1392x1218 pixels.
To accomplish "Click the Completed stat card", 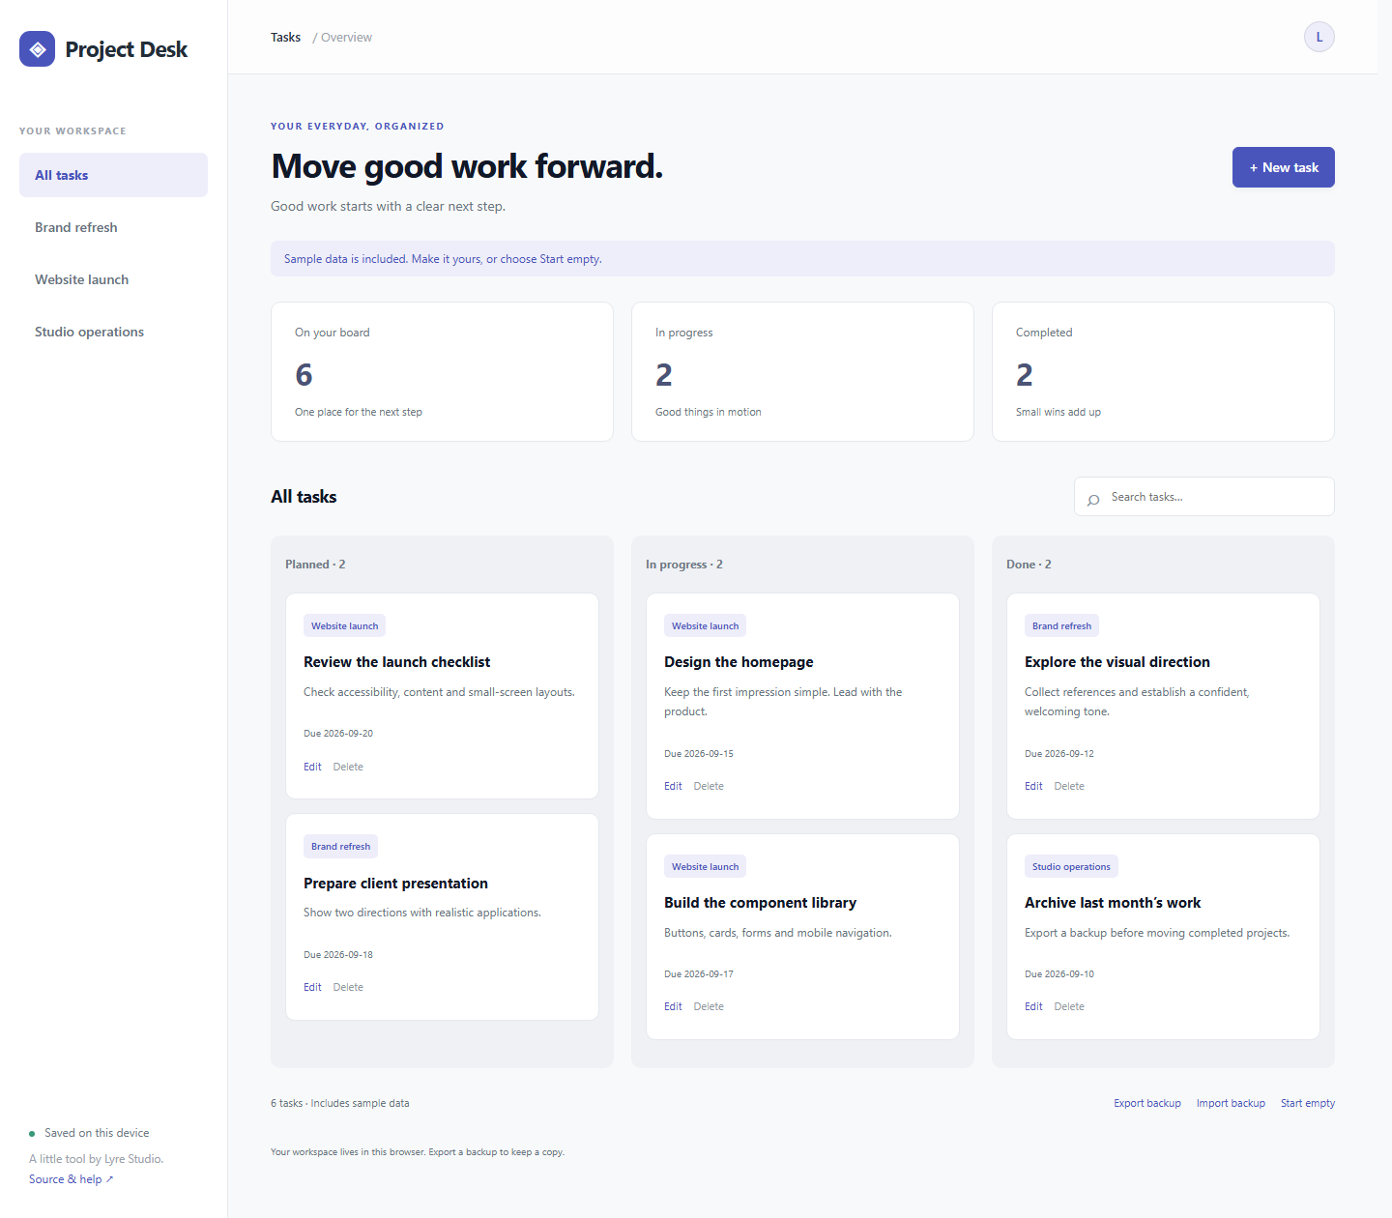I will pos(1163,371).
